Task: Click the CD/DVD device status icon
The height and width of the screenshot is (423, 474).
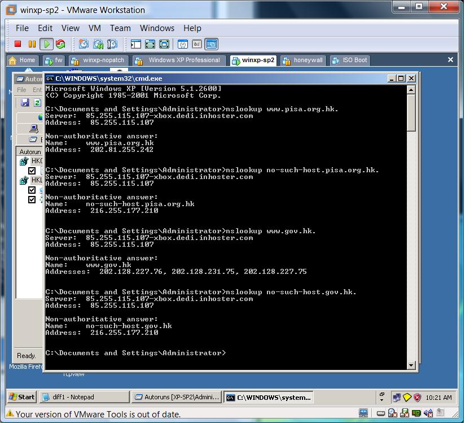Action: pyautogui.click(x=393, y=413)
